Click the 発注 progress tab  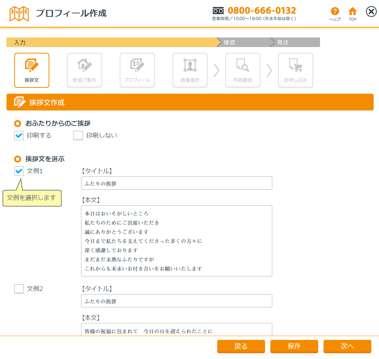coord(294,42)
